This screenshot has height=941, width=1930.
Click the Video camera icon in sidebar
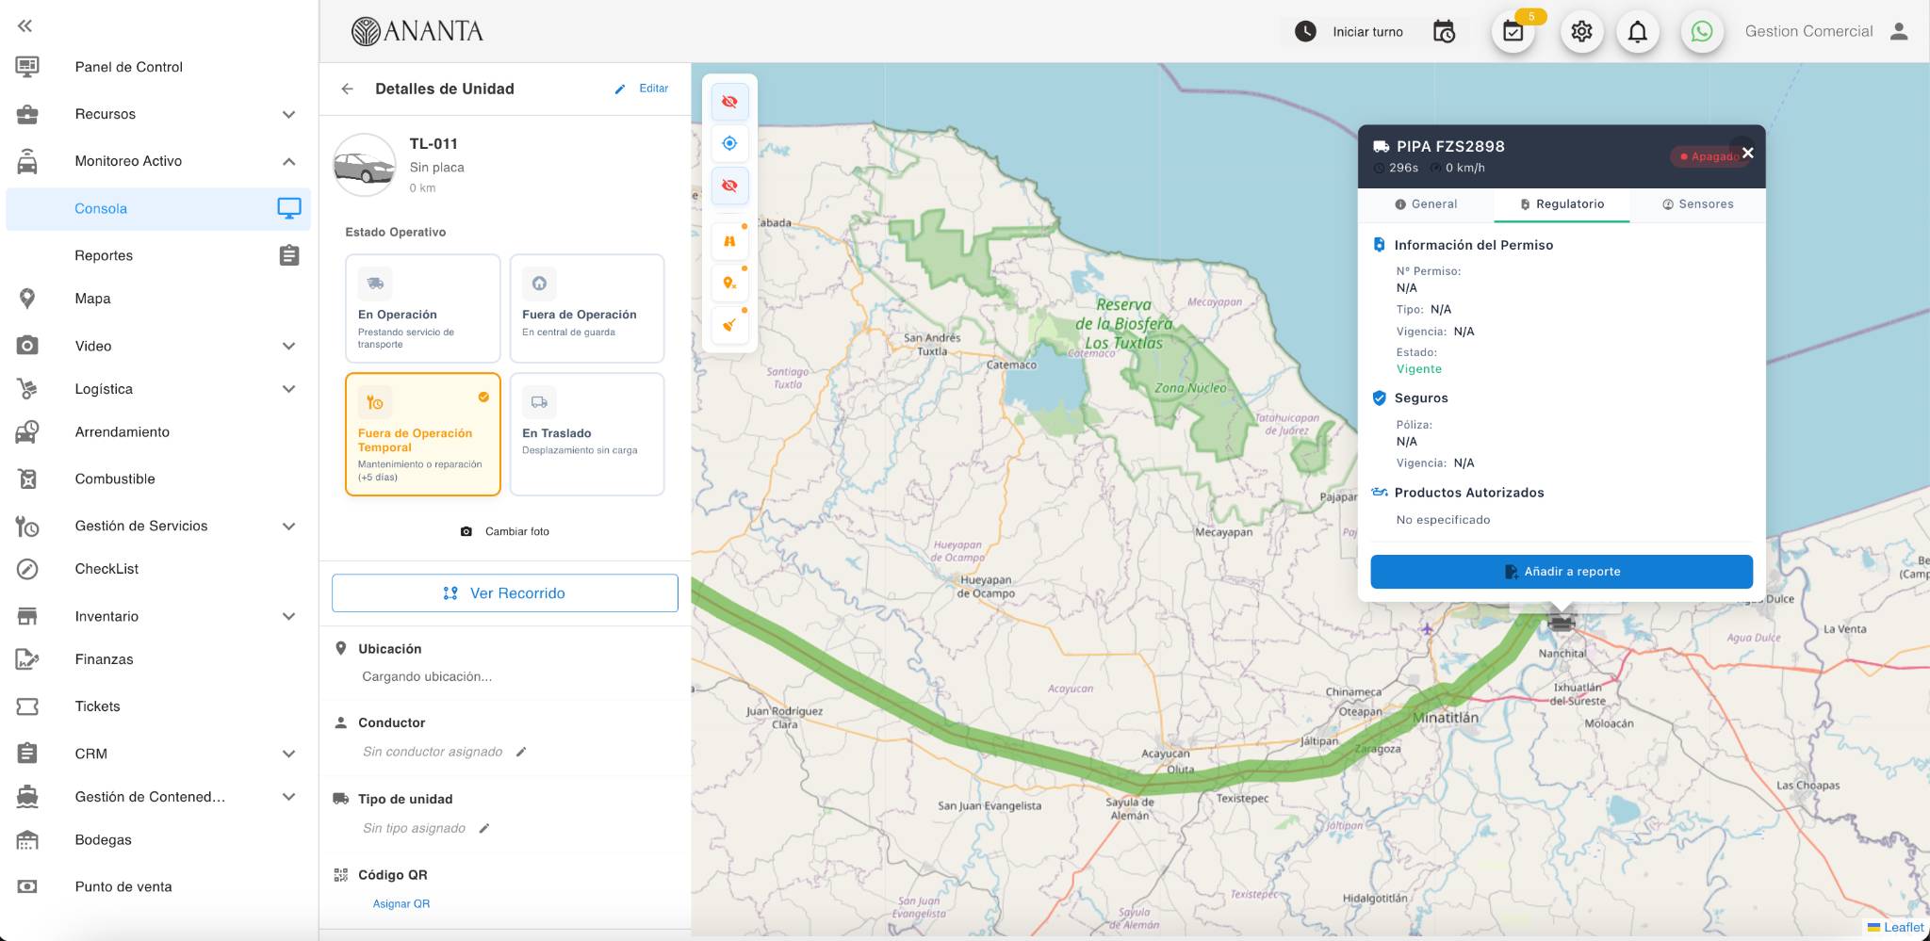tap(27, 346)
